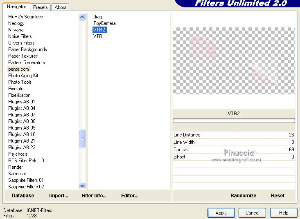
Task: Choose Psychosis category
Action: 18,154
